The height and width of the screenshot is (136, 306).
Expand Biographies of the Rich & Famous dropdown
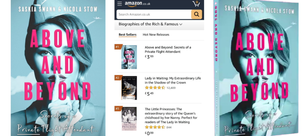tap(150, 24)
